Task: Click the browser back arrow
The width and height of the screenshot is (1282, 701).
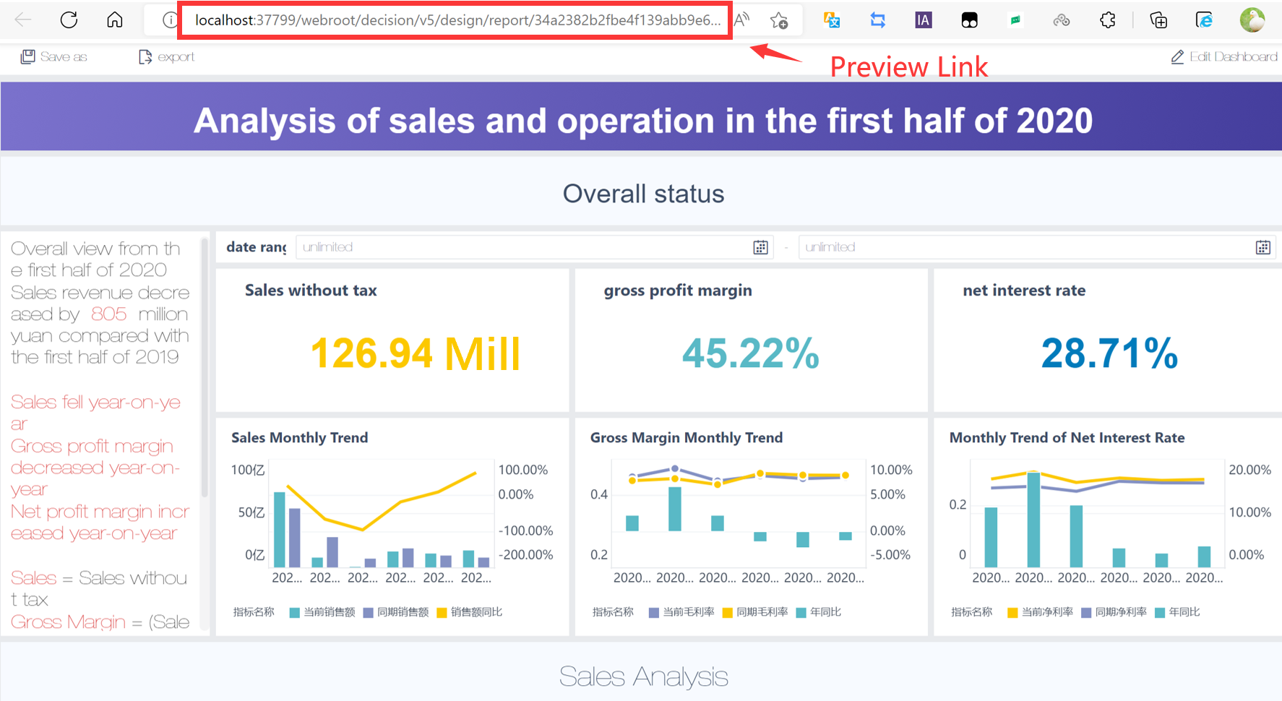Action: (23, 20)
